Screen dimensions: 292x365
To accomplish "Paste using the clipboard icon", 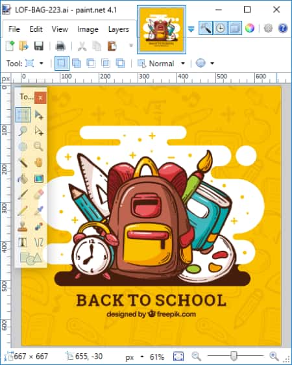I will pyautogui.click(x=112, y=46).
